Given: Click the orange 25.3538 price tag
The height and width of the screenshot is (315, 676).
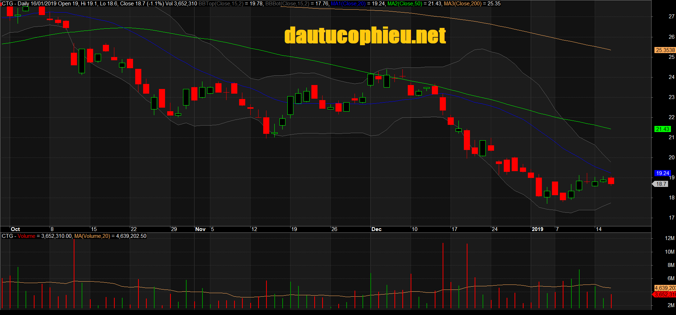Looking at the screenshot, I should point(665,50).
